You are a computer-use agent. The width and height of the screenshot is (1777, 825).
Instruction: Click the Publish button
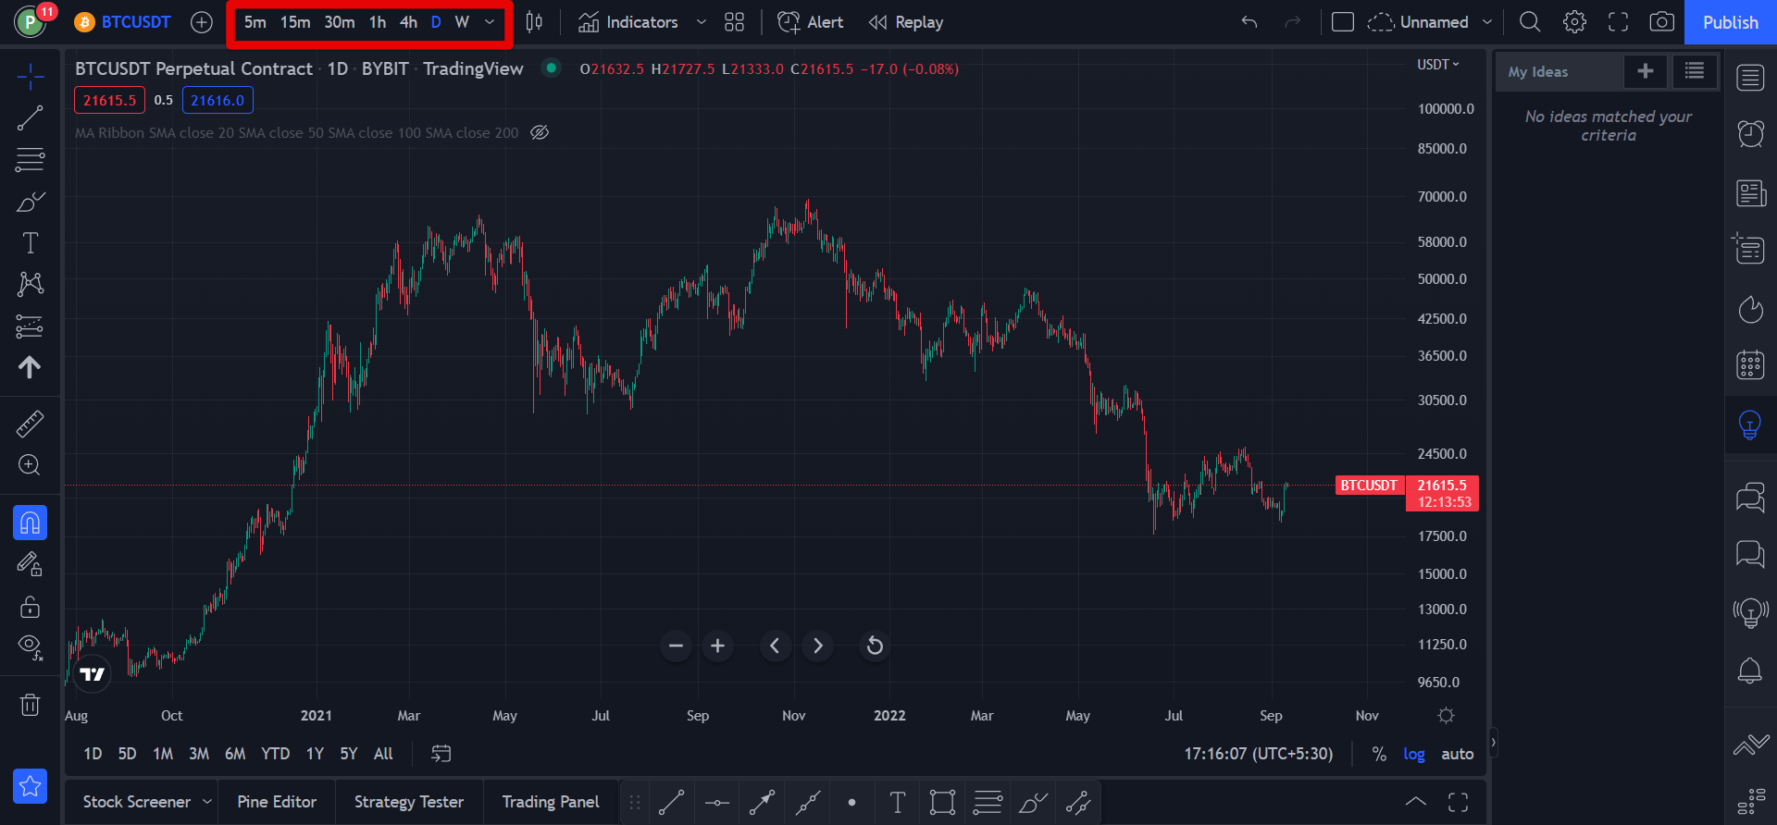(1731, 22)
